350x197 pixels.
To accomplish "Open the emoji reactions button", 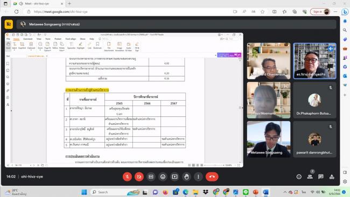I will coord(163,177).
